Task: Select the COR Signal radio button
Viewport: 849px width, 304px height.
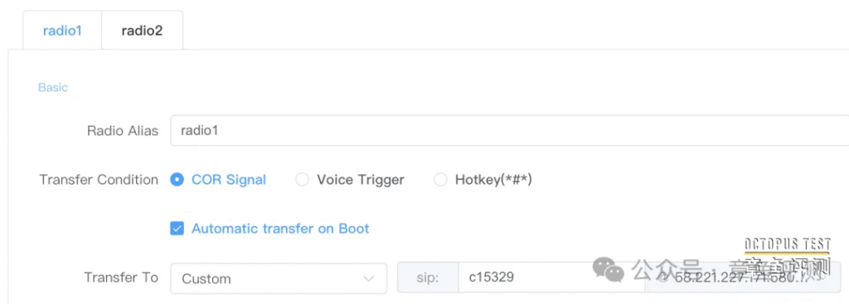Action: click(x=177, y=180)
